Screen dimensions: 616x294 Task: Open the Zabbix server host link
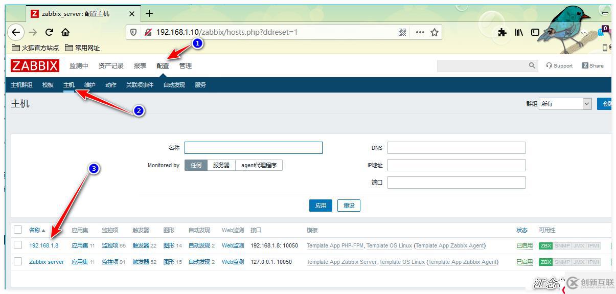[47, 262]
